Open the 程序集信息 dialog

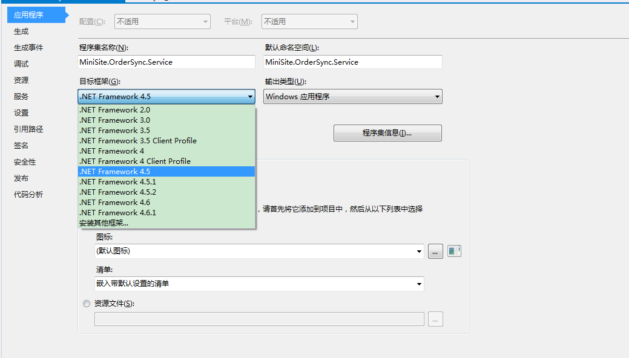click(387, 133)
